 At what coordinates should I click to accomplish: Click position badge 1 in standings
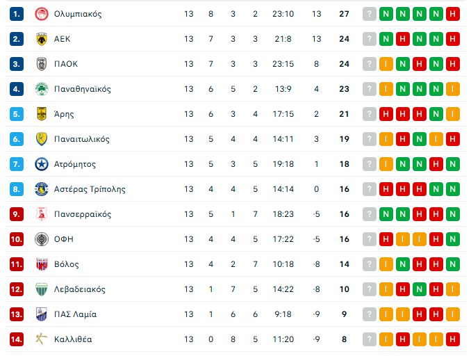tap(17, 14)
